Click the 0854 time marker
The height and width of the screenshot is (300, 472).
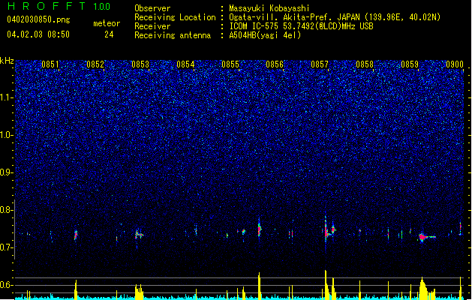pyautogui.click(x=185, y=64)
